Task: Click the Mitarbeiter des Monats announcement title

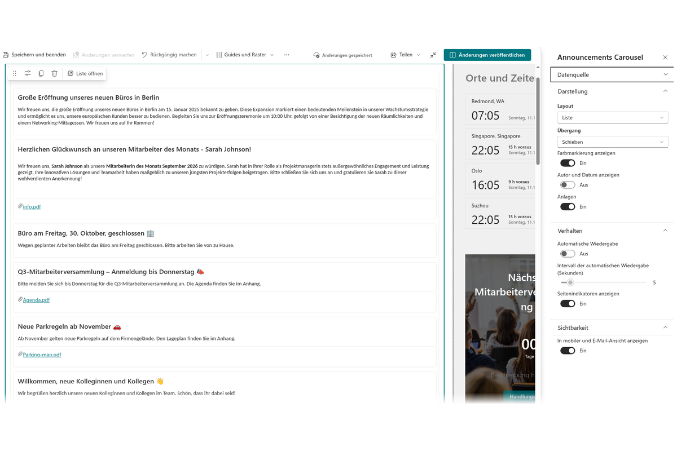Action: pyautogui.click(x=134, y=149)
